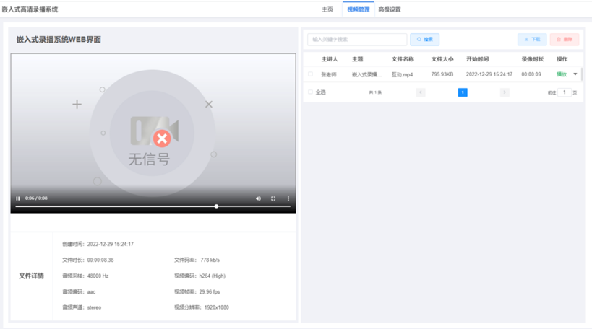Switch to 视频管理 tab

pos(358,9)
